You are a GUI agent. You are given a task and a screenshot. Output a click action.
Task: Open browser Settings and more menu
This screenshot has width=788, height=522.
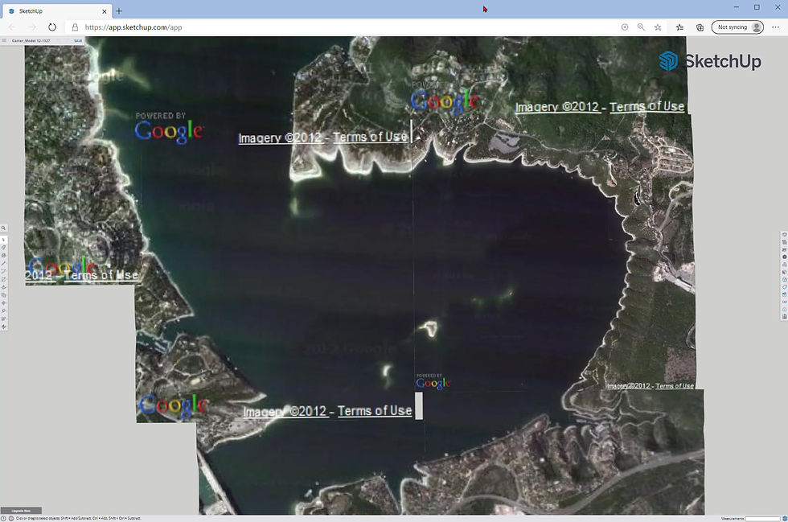[775, 27]
